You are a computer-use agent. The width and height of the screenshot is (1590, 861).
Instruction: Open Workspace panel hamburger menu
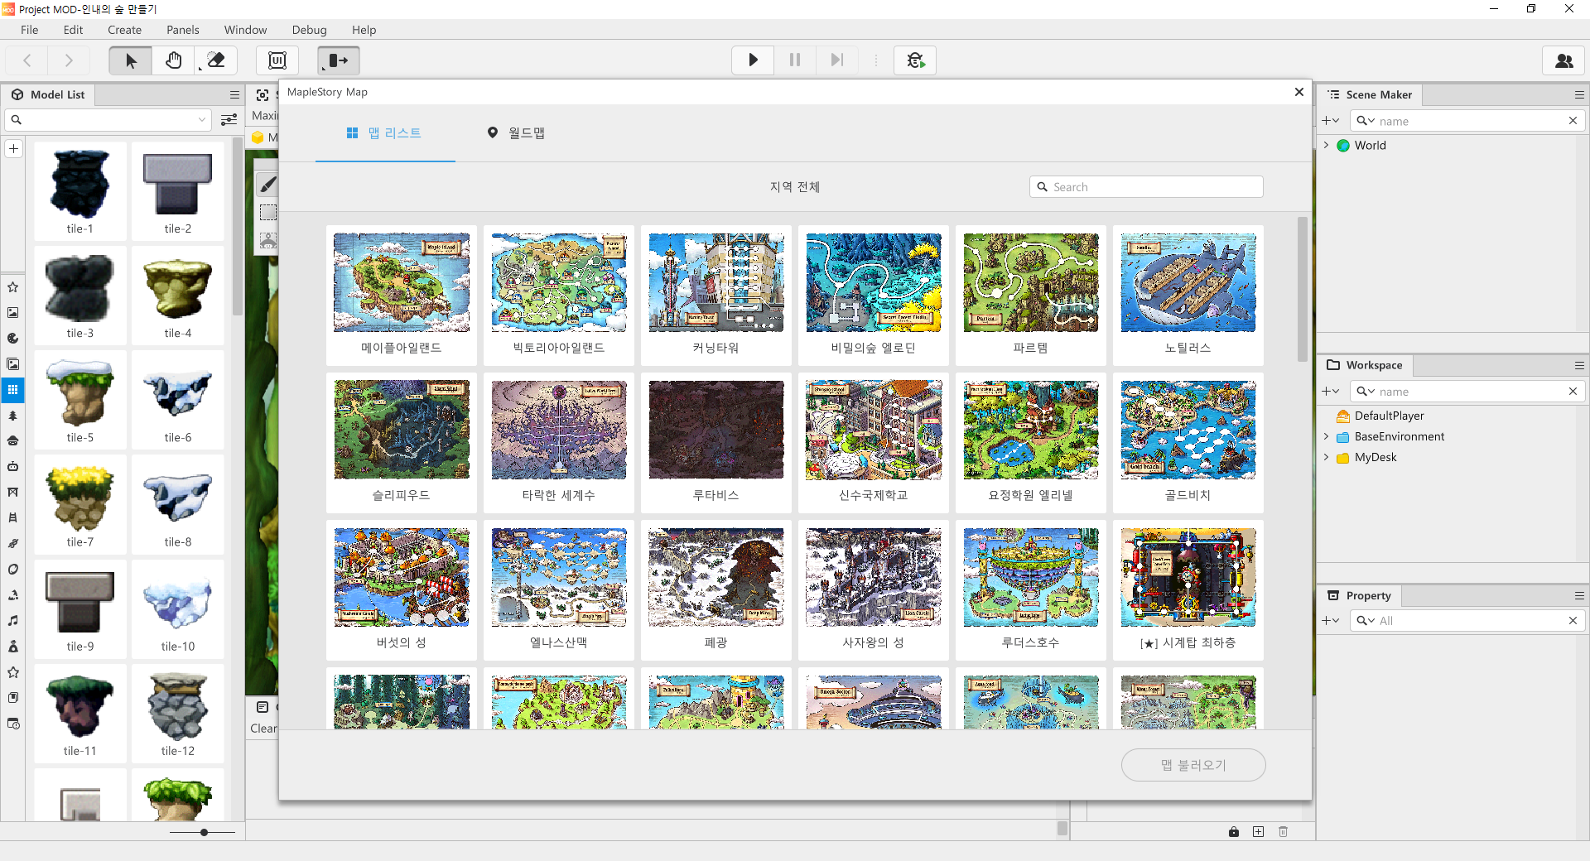pyautogui.click(x=1579, y=365)
